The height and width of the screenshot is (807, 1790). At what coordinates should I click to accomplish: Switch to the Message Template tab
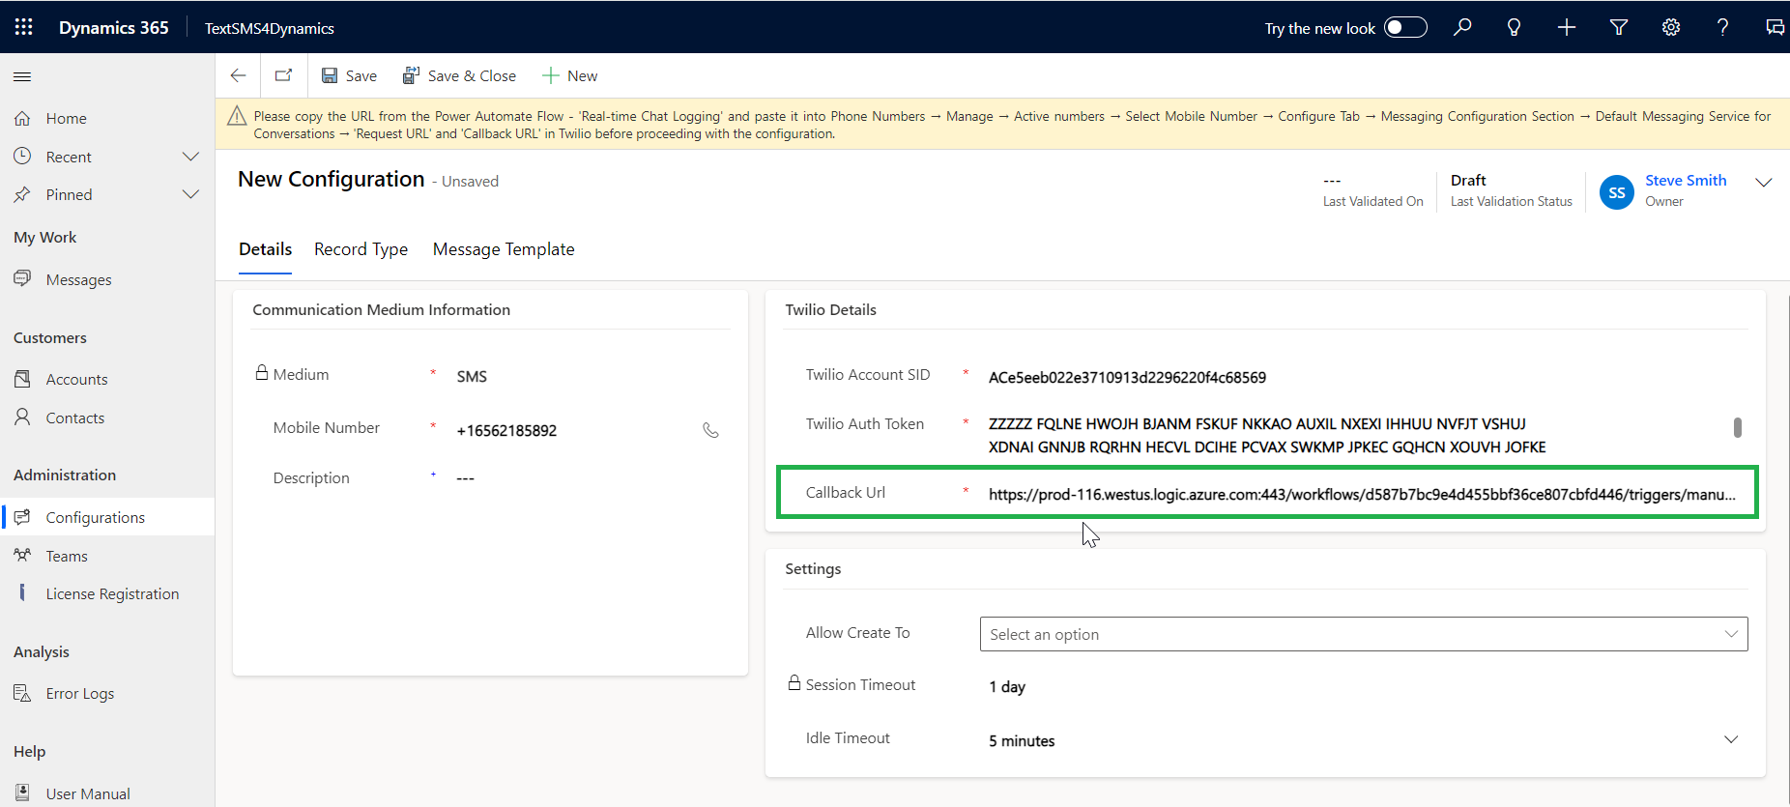click(504, 249)
